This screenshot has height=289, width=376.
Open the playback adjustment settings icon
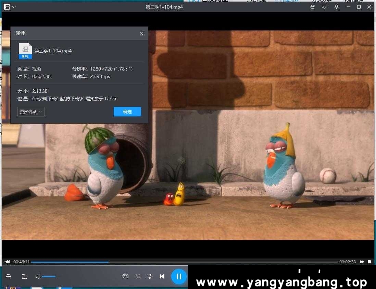tap(150, 276)
